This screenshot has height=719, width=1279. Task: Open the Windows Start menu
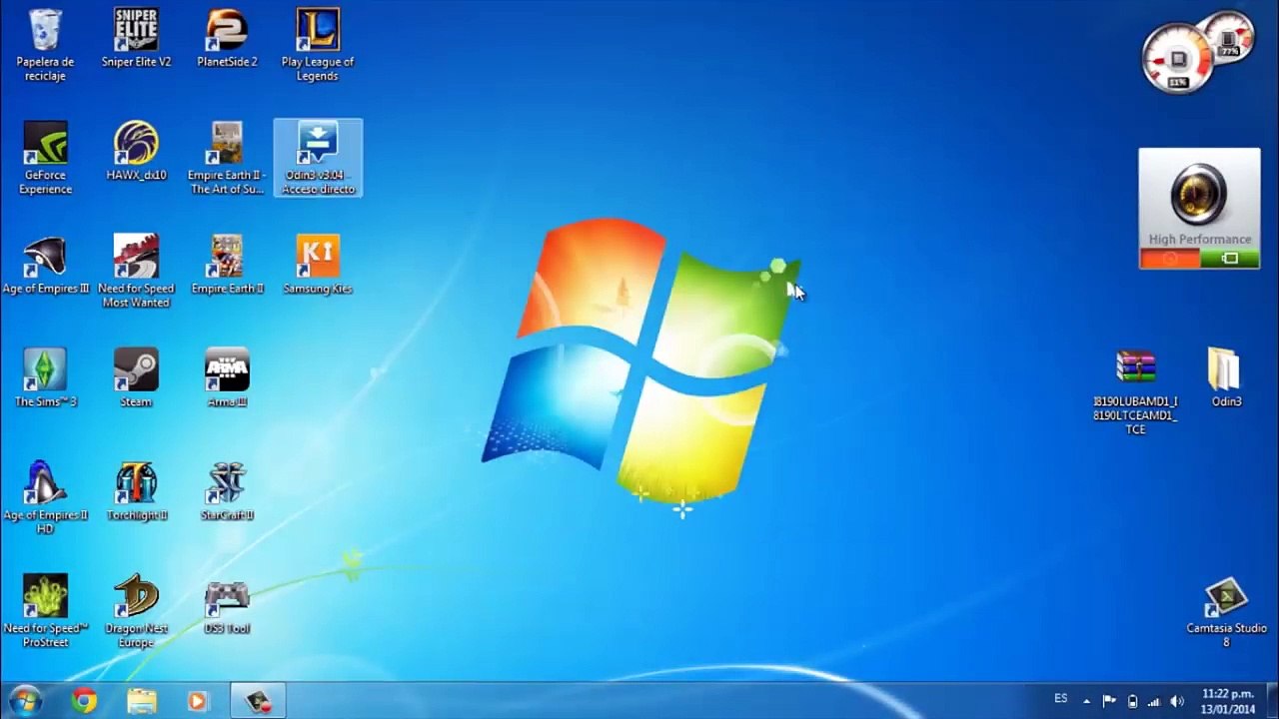coord(25,700)
